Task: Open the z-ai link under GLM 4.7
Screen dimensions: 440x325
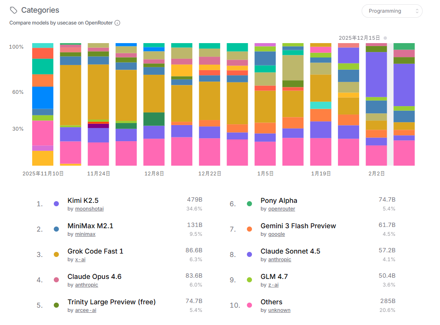Action: click(273, 285)
